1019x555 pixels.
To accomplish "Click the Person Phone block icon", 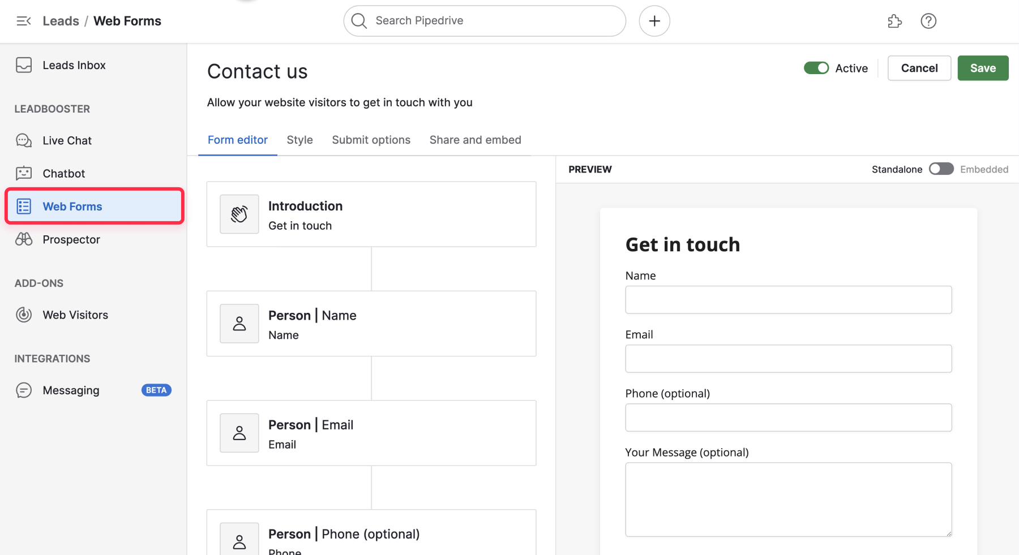I will click(x=239, y=539).
